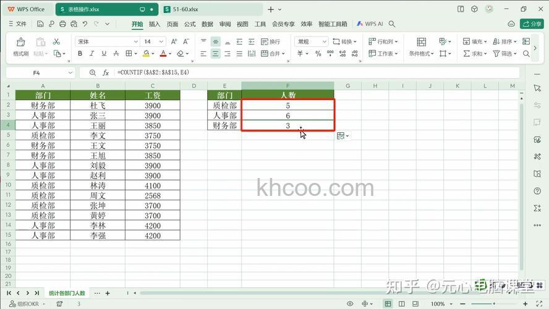Click the Print Preview icon
549x309 pixels.
point(74,24)
